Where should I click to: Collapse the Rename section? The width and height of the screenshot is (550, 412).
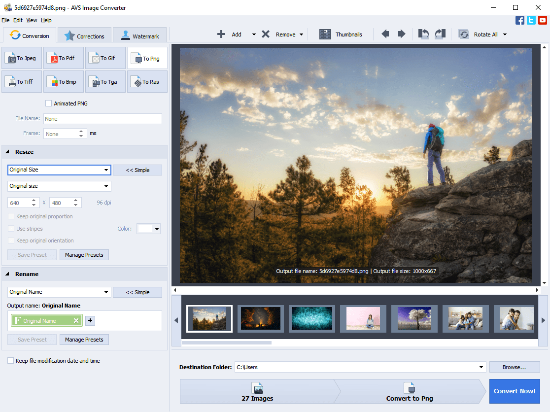click(8, 274)
